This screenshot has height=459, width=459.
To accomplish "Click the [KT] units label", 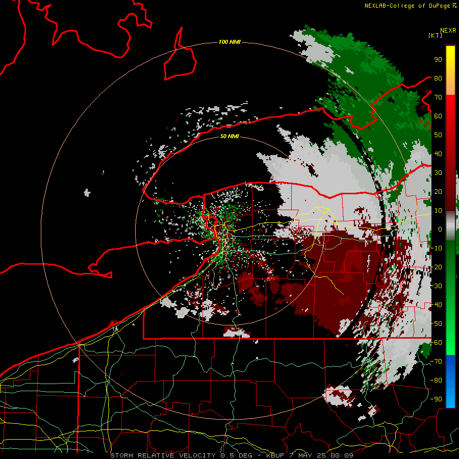I will [x=436, y=35].
